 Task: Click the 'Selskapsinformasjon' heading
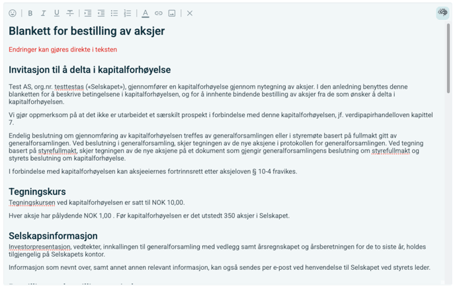pos(53,235)
